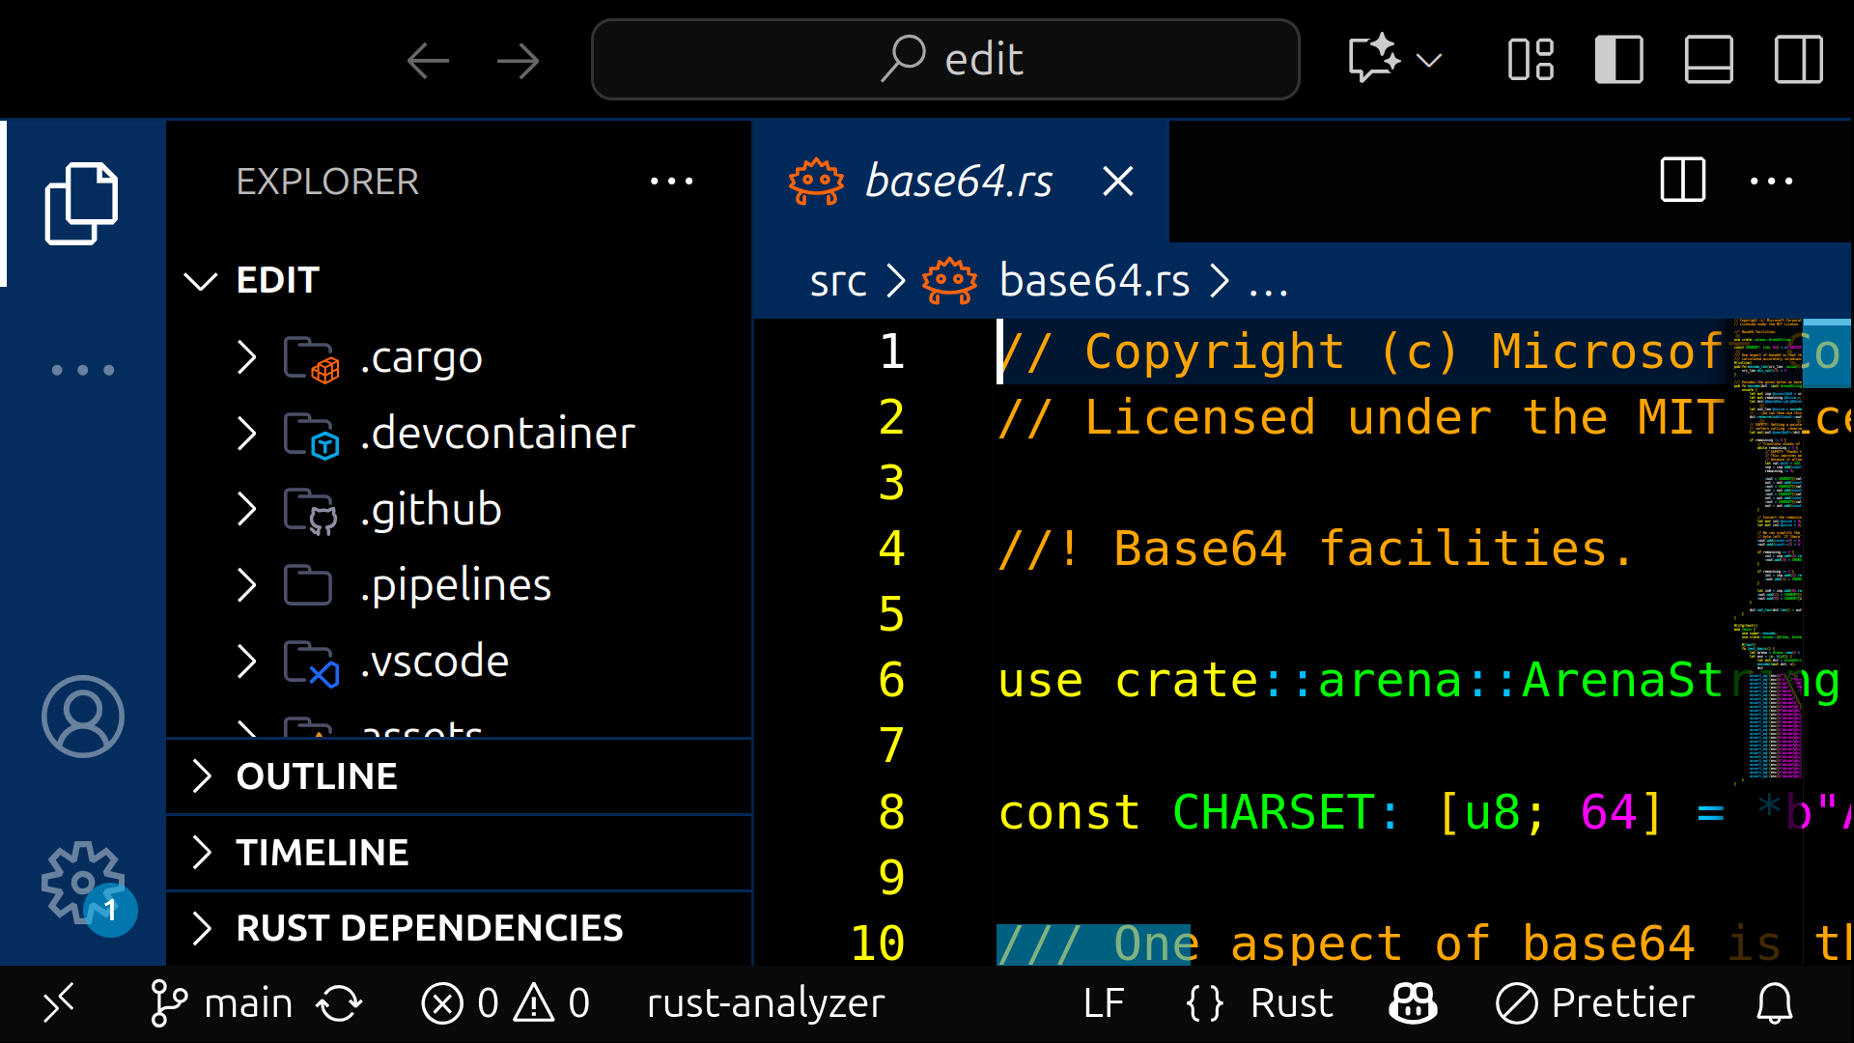Open the Customize Layout icon

coord(1531,59)
